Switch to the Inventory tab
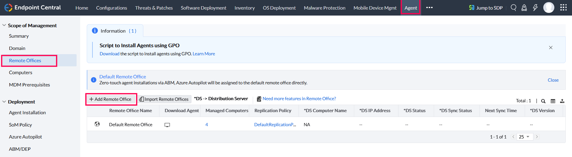Viewport: 572px width, 157px height. [244, 8]
